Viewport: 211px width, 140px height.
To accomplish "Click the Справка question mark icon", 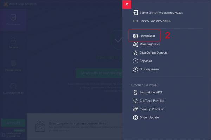I will (135, 61).
